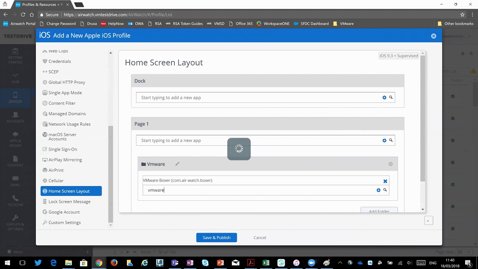
Task: Open Excel from taskbar
Action: click(266, 263)
